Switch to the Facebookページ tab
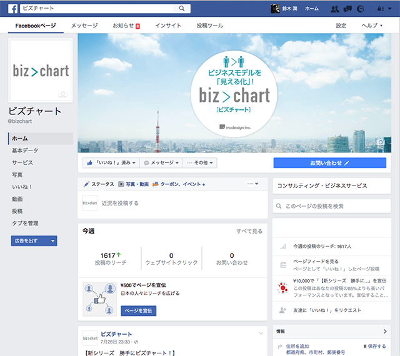 click(x=36, y=26)
